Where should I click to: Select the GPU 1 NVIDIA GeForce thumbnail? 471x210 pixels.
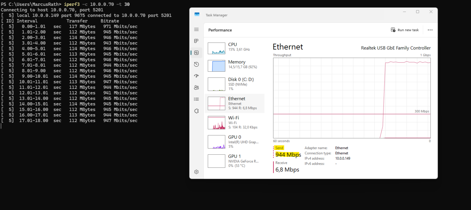[216, 161]
